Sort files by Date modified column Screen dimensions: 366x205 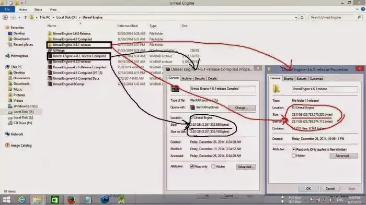(127, 26)
